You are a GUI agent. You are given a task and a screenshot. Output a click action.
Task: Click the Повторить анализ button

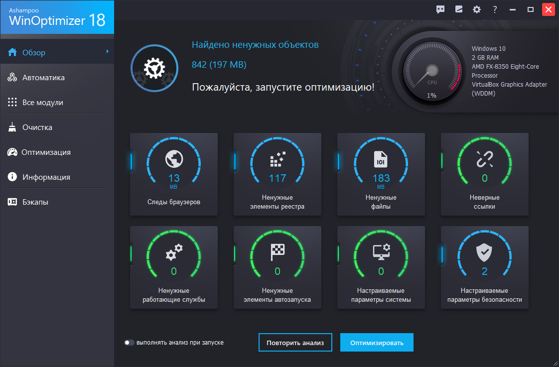295,342
